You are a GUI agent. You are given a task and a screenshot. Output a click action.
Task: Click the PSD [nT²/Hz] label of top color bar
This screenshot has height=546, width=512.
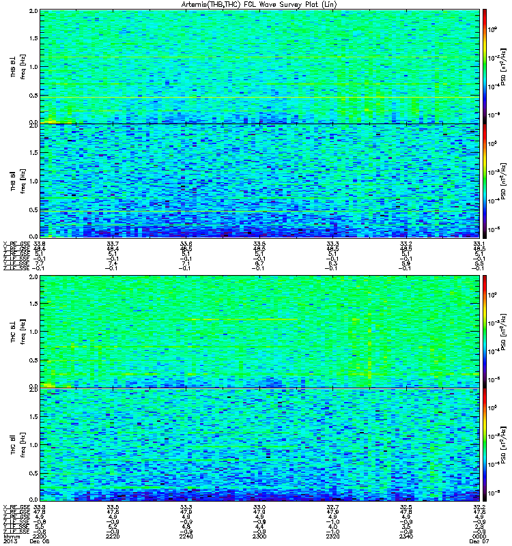503,66
